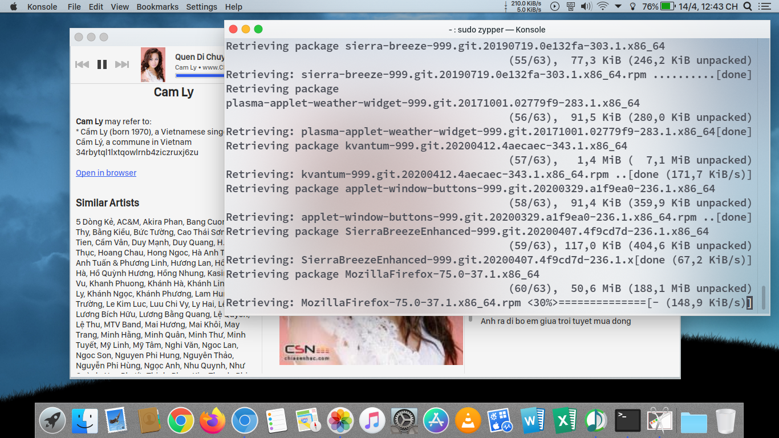Open Photos app from the dock
The height and width of the screenshot is (438, 779).
(341, 421)
